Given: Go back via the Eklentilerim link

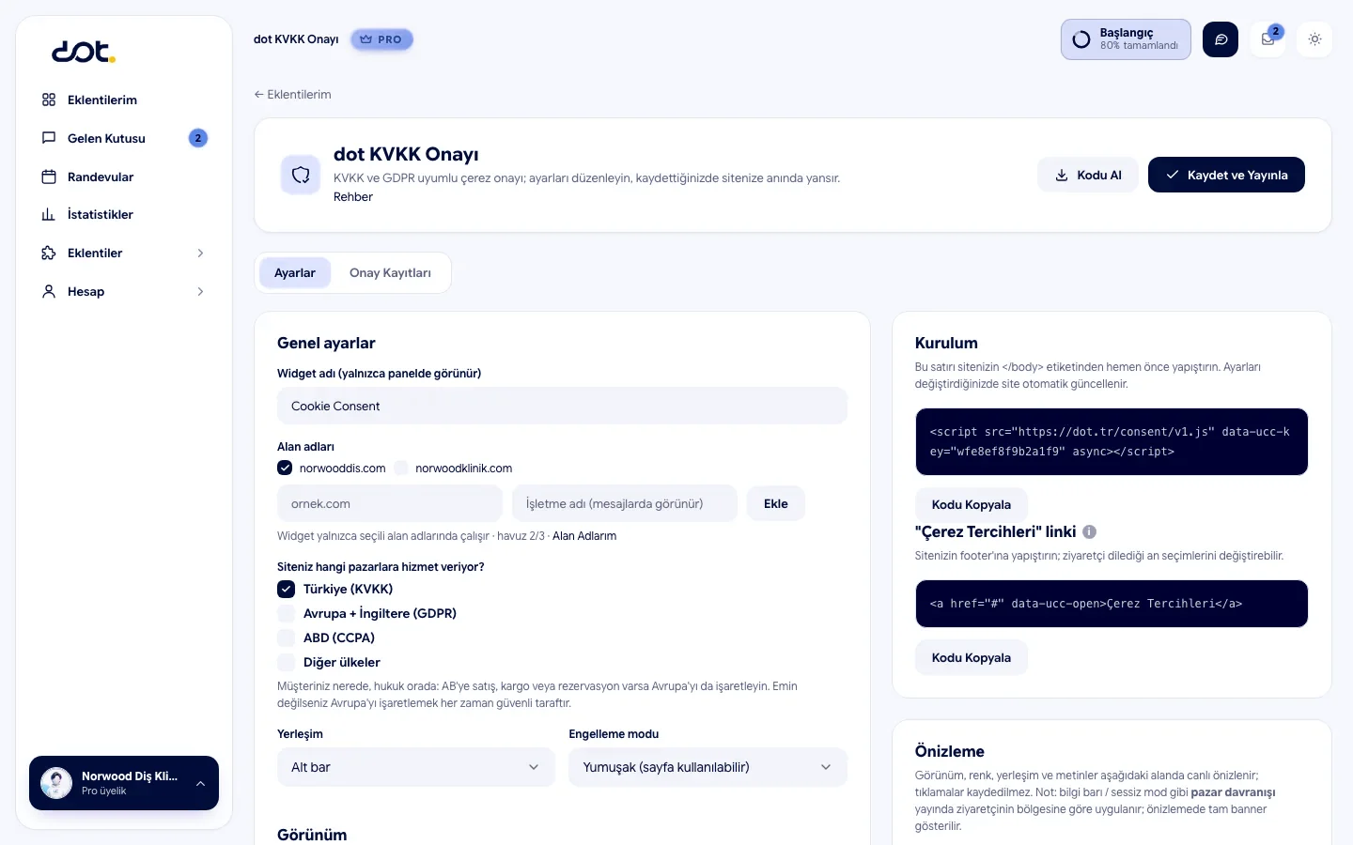Looking at the screenshot, I should [x=292, y=94].
